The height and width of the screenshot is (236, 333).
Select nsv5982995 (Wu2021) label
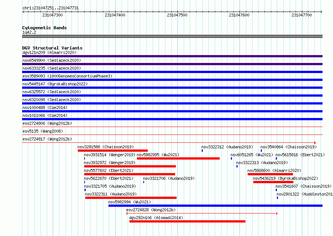coord(158,155)
